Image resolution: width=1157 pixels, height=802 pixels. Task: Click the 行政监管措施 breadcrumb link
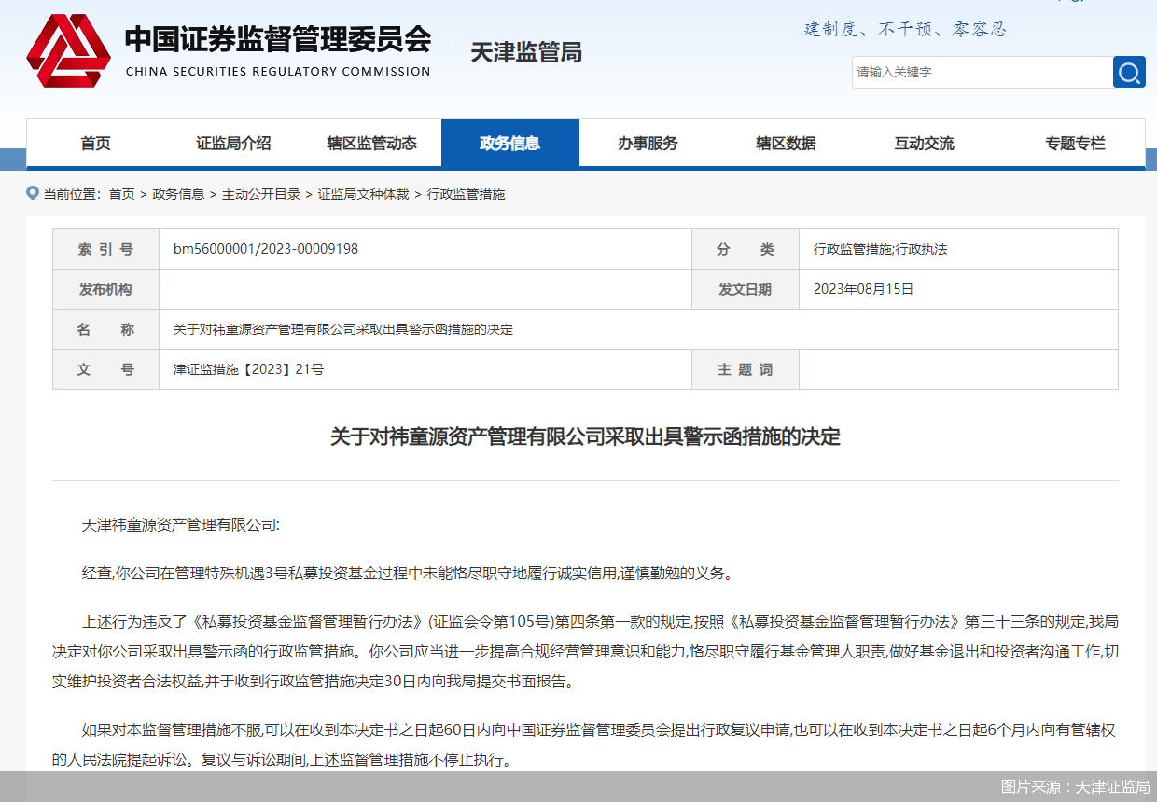pos(466,194)
